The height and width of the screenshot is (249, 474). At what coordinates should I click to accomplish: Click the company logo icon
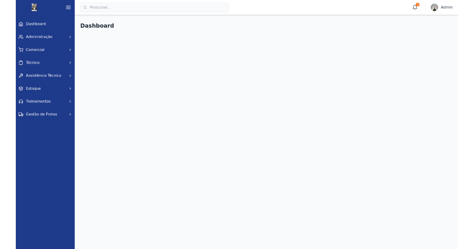34,7
